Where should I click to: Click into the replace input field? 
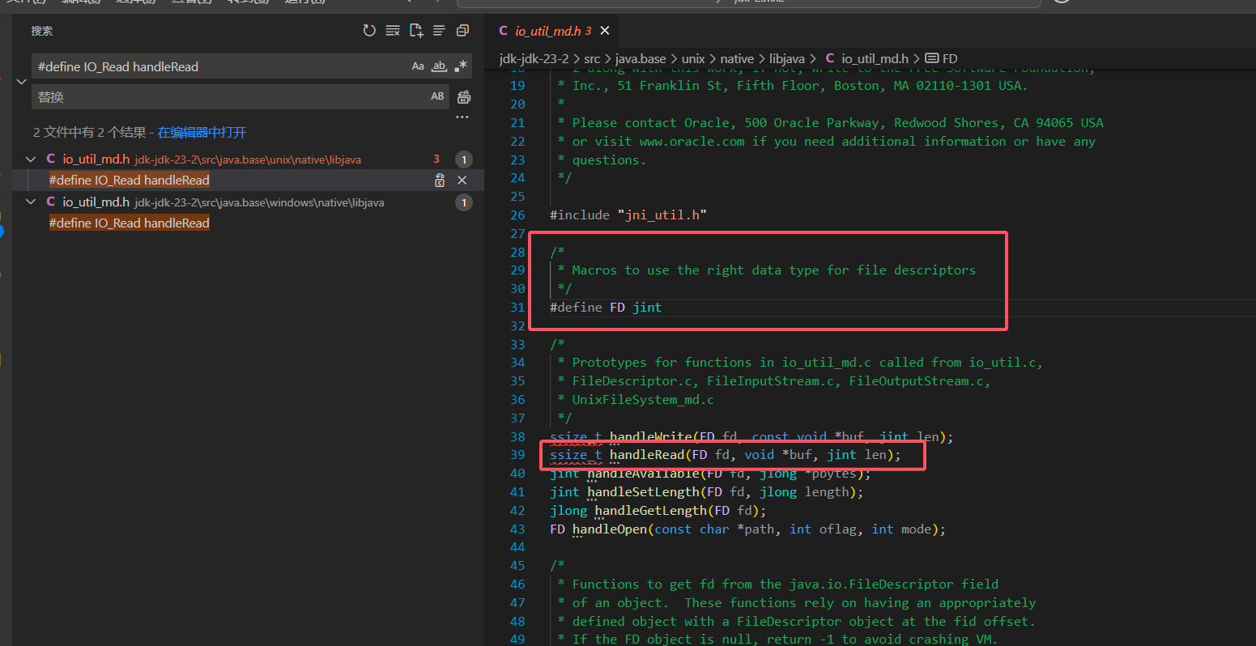[x=227, y=97]
